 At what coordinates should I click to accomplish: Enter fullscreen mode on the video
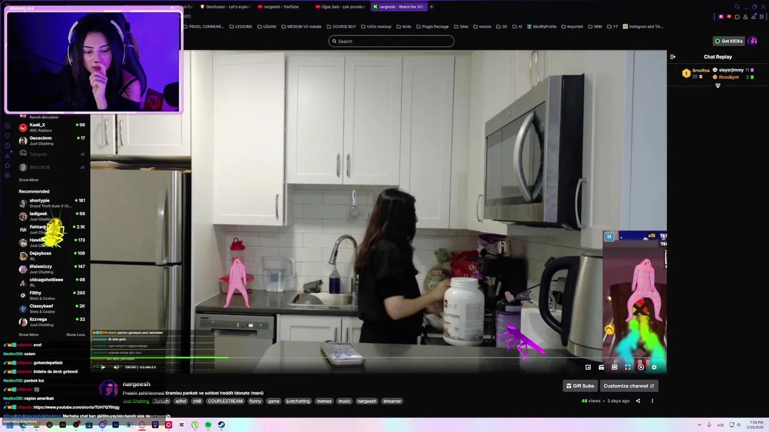pyautogui.click(x=628, y=367)
